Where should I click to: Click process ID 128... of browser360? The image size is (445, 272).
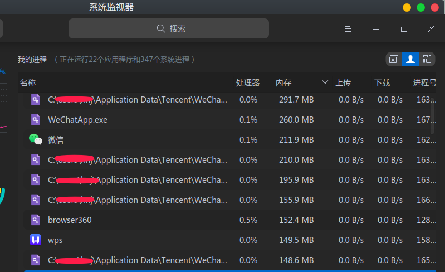point(426,220)
